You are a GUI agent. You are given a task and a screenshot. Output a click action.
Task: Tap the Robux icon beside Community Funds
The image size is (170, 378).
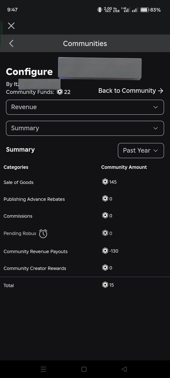point(59,92)
